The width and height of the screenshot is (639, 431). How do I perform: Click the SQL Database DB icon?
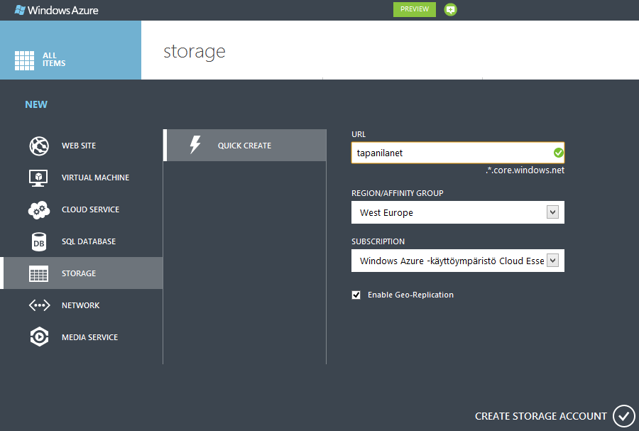(39, 242)
